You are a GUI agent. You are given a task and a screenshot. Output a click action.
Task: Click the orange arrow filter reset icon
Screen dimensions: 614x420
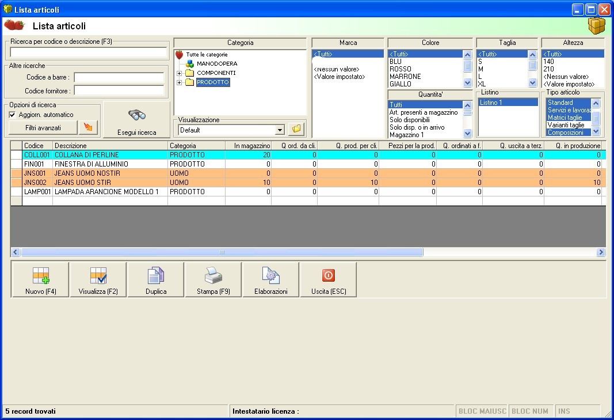(88, 127)
